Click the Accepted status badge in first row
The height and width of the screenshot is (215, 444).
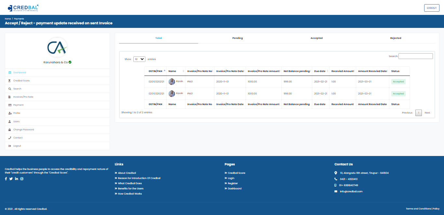(398, 82)
